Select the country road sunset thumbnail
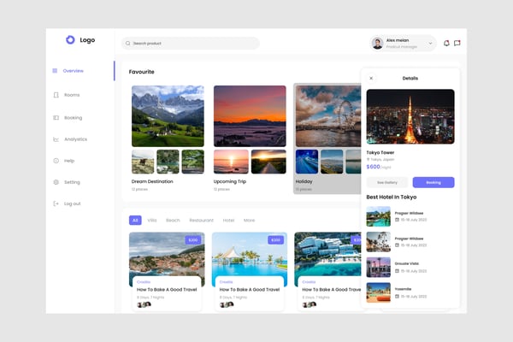 (268, 162)
